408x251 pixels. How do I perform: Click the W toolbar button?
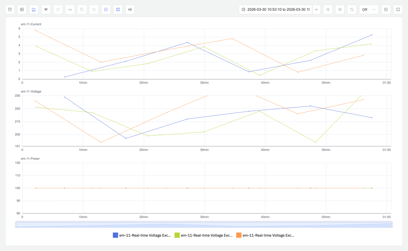(46, 10)
